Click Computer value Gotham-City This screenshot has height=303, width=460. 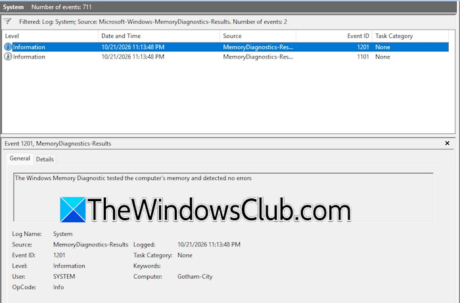[x=195, y=276]
